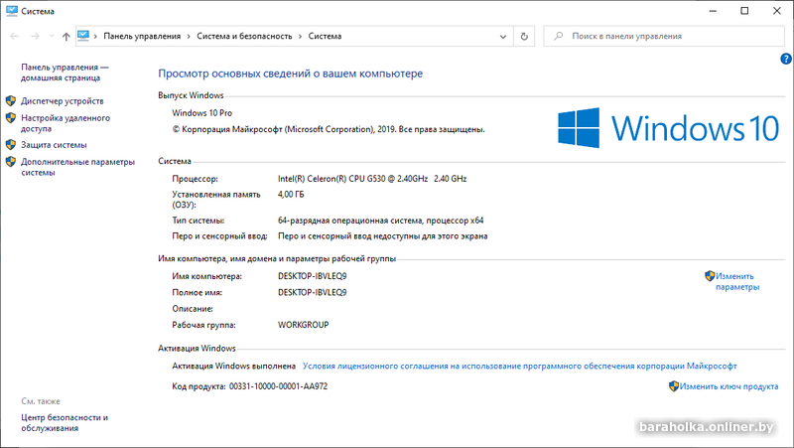Maximize the Система window

[744, 11]
